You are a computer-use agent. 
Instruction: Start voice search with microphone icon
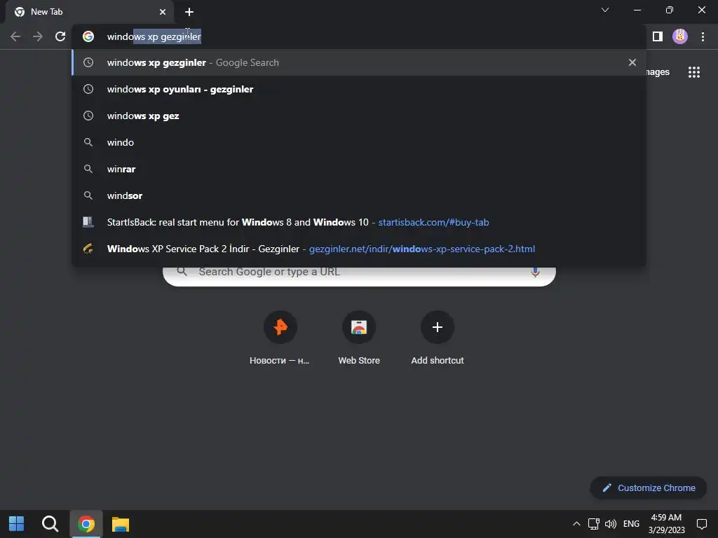click(x=535, y=272)
